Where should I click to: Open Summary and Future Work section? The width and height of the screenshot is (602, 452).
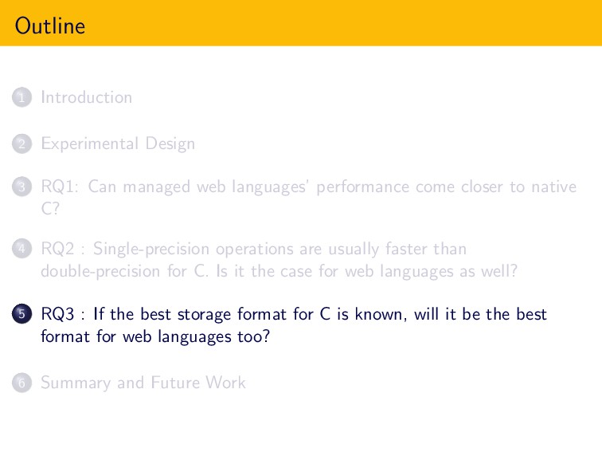coord(143,383)
